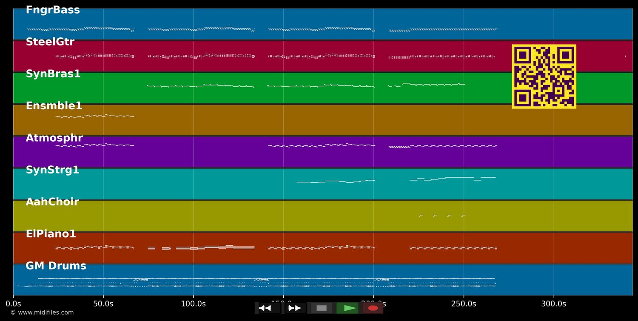Select the SteelGtr track label

pyautogui.click(x=50, y=42)
